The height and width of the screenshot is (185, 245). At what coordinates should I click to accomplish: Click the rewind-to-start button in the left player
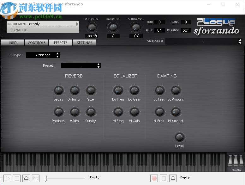pos(36,178)
